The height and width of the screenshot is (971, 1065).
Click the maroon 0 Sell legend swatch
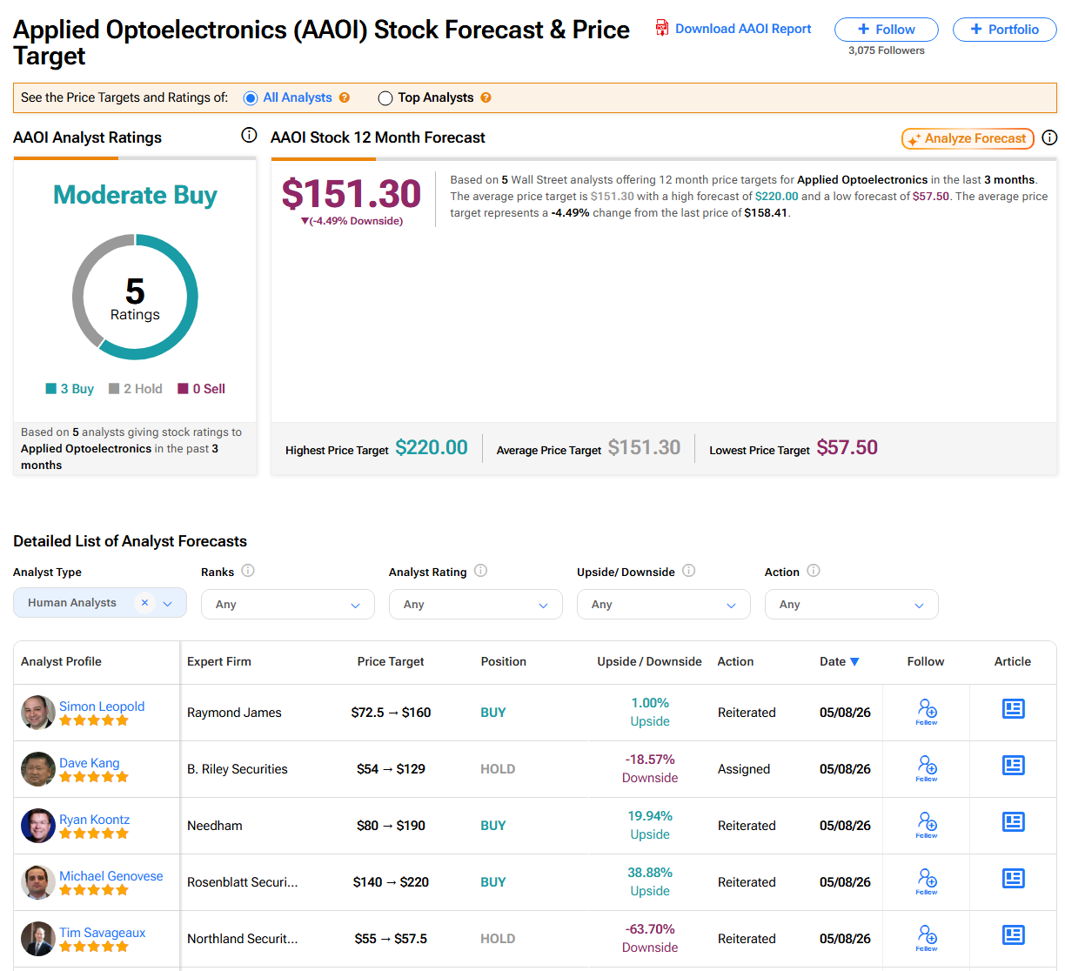point(184,389)
